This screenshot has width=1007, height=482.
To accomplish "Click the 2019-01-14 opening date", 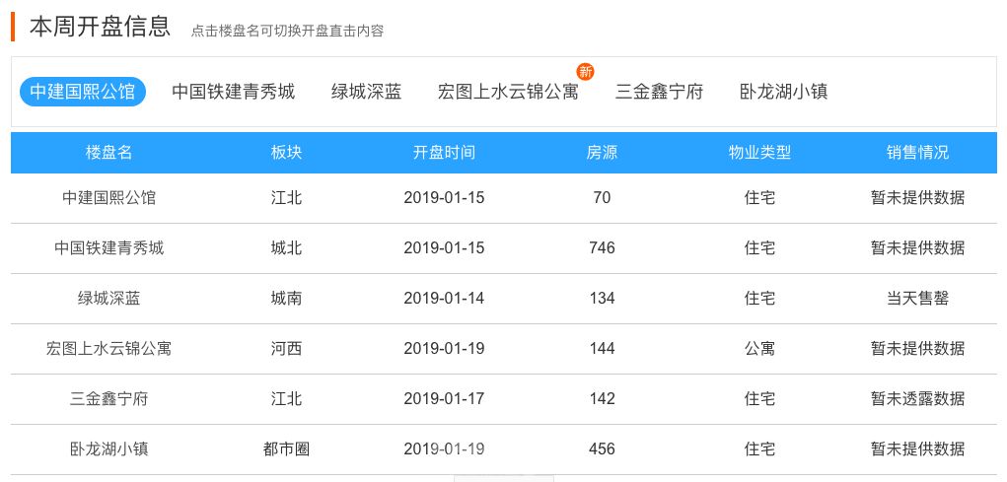I will click(445, 298).
